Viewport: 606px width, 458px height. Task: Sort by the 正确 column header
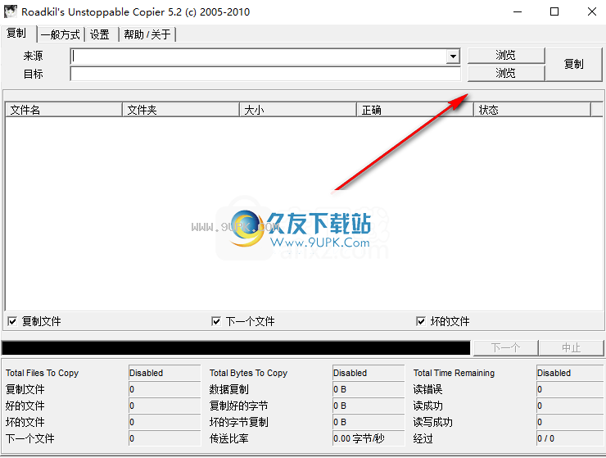click(x=415, y=110)
